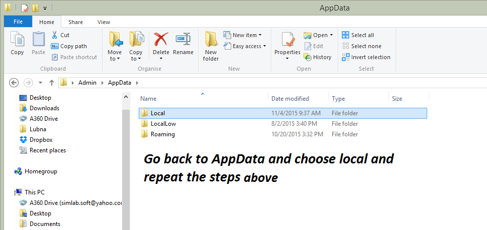Open the History button in ribbon
The image size is (487, 230).
coord(318,57)
